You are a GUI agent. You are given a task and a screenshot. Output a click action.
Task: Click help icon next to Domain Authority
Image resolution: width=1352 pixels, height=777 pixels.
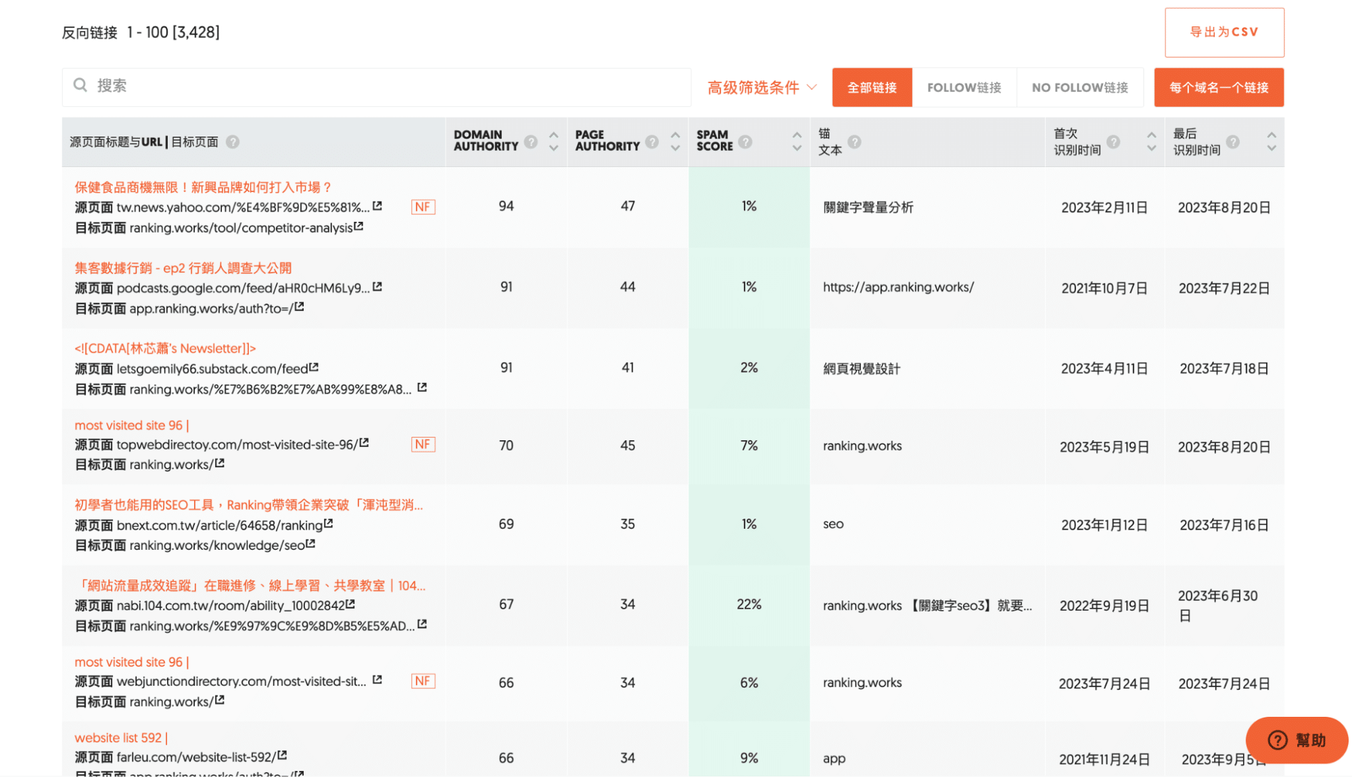pyautogui.click(x=531, y=141)
